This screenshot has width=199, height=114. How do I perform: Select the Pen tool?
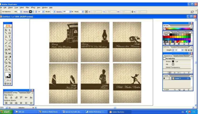(6, 37)
